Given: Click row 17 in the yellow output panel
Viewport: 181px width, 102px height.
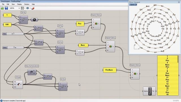Looking at the screenshot, I should [167, 90].
